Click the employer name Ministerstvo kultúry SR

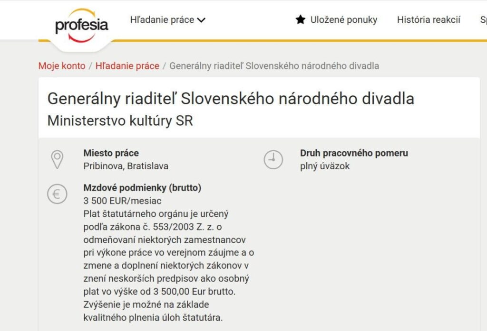[120, 121]
